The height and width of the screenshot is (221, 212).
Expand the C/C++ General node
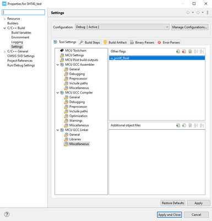click(x=4, y=51)
